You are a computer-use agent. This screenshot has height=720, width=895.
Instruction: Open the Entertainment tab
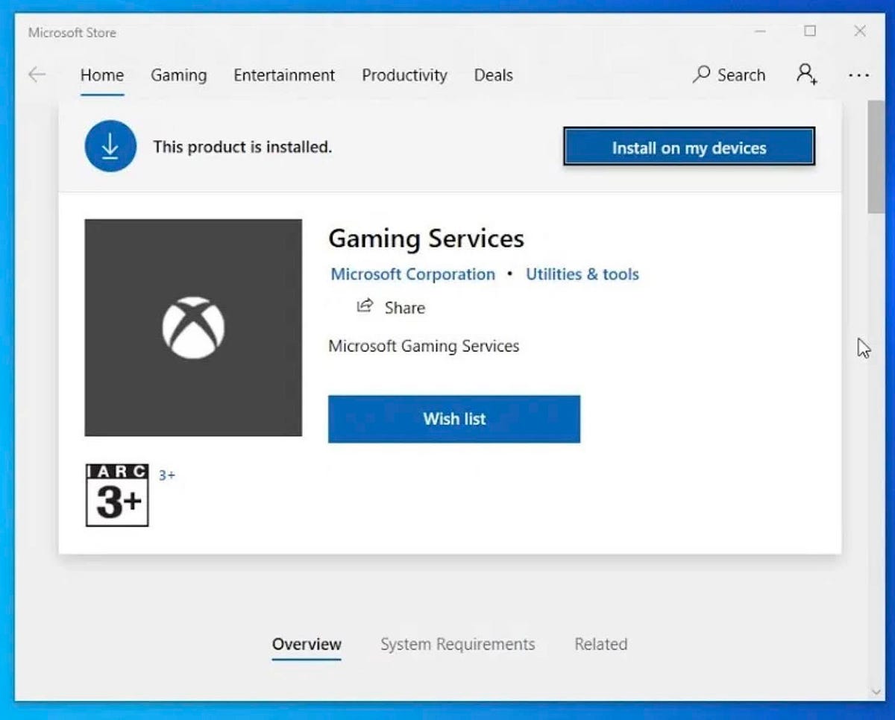point(284,75)
